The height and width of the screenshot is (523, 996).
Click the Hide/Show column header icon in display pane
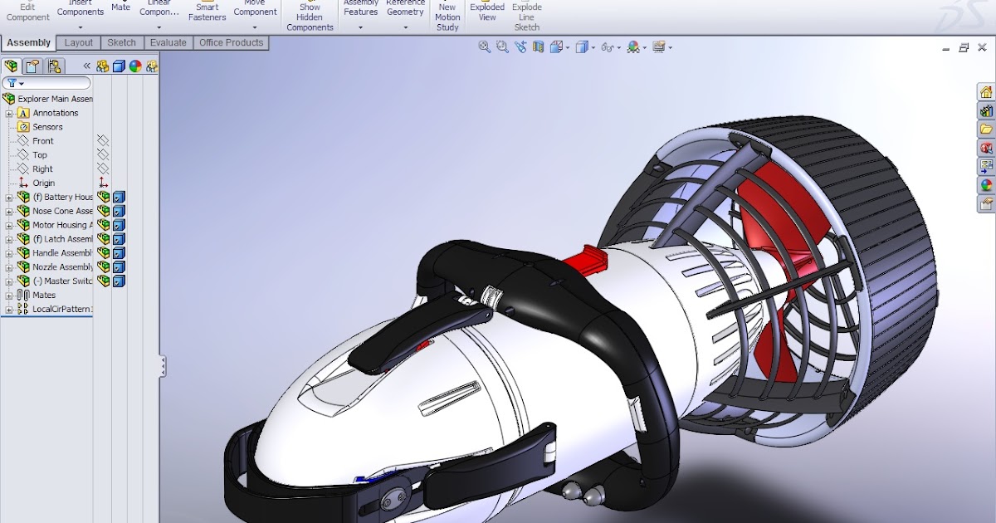coord(103,66)
